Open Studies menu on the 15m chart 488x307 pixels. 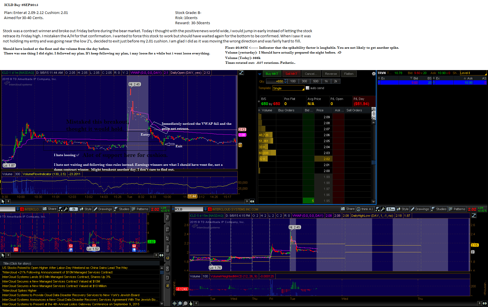[439, 209]
